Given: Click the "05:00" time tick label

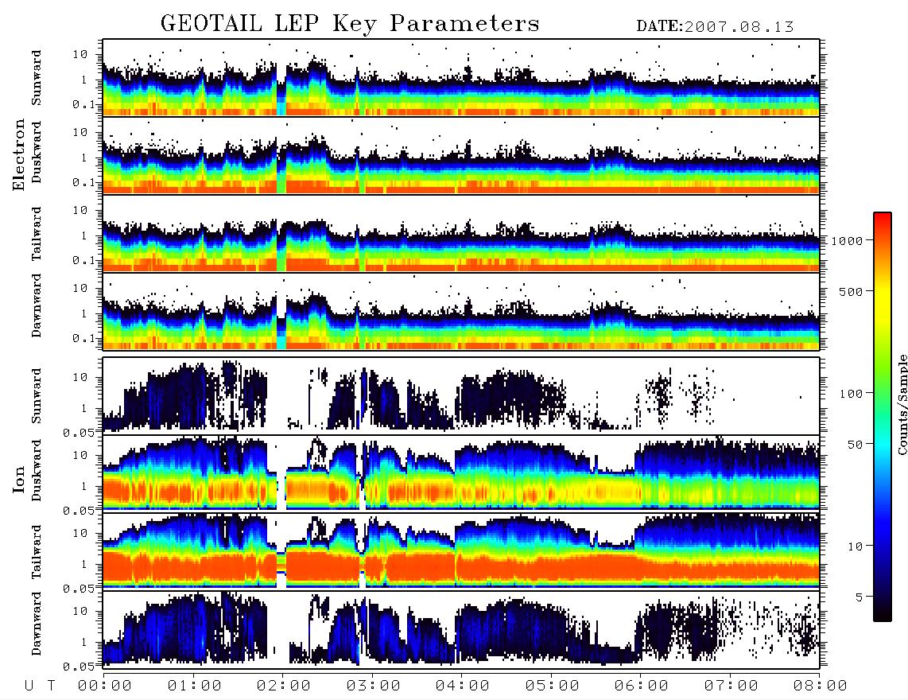Looking at the screenshot, I should [553, 686].
